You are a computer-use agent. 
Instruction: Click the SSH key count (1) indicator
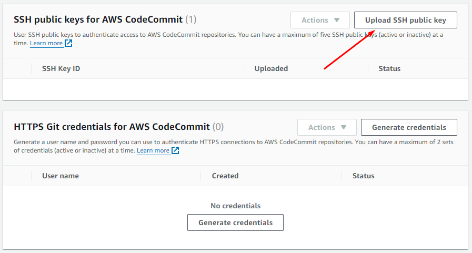point(191,19)
